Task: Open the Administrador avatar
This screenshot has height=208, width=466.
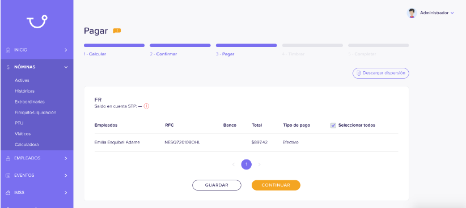Action: coord(412,13)
